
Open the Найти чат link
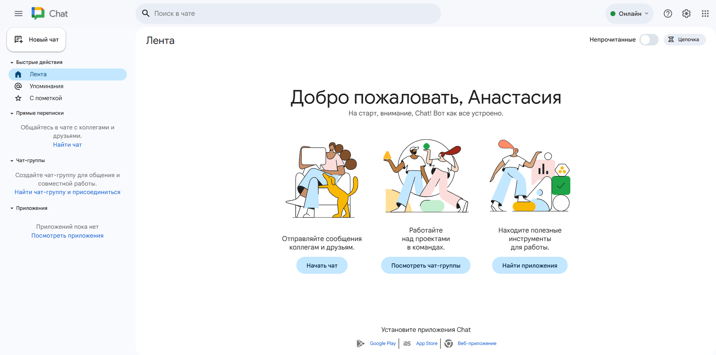[x=67, y=145]
